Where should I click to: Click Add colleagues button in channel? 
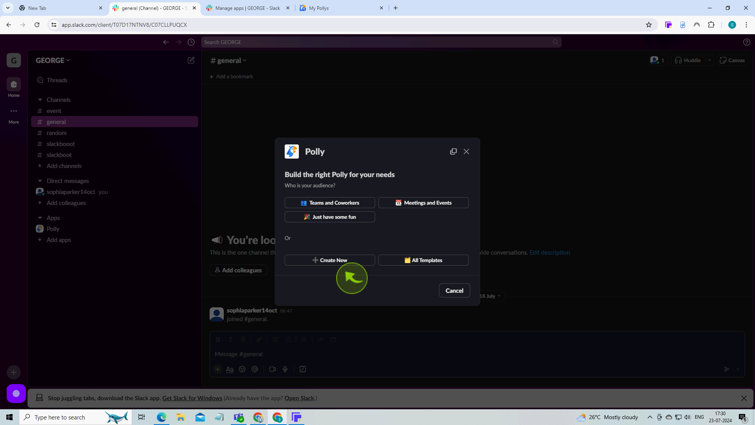238,270
